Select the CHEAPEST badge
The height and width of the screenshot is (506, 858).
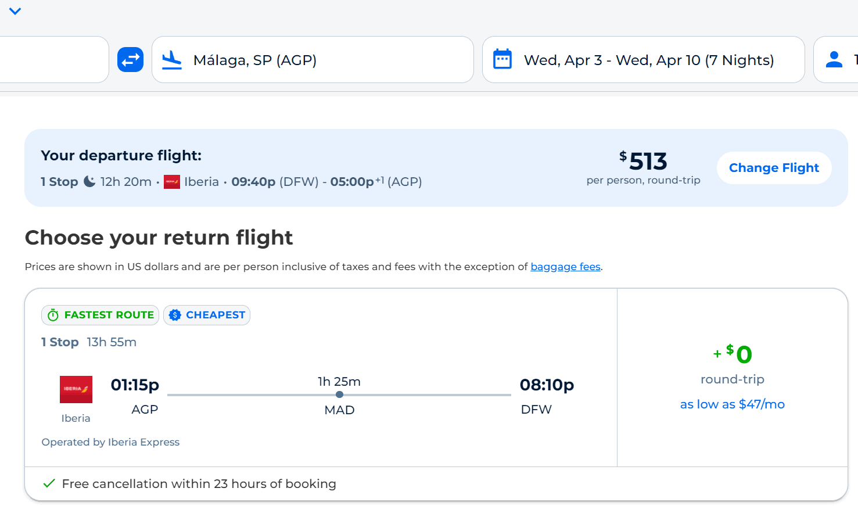click(x=207, y=315)
